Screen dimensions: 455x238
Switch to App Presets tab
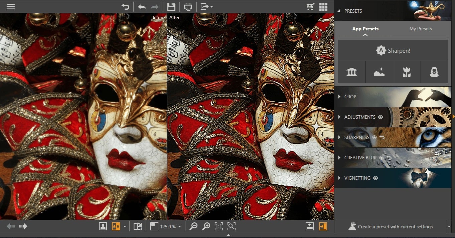coord(365,29)
